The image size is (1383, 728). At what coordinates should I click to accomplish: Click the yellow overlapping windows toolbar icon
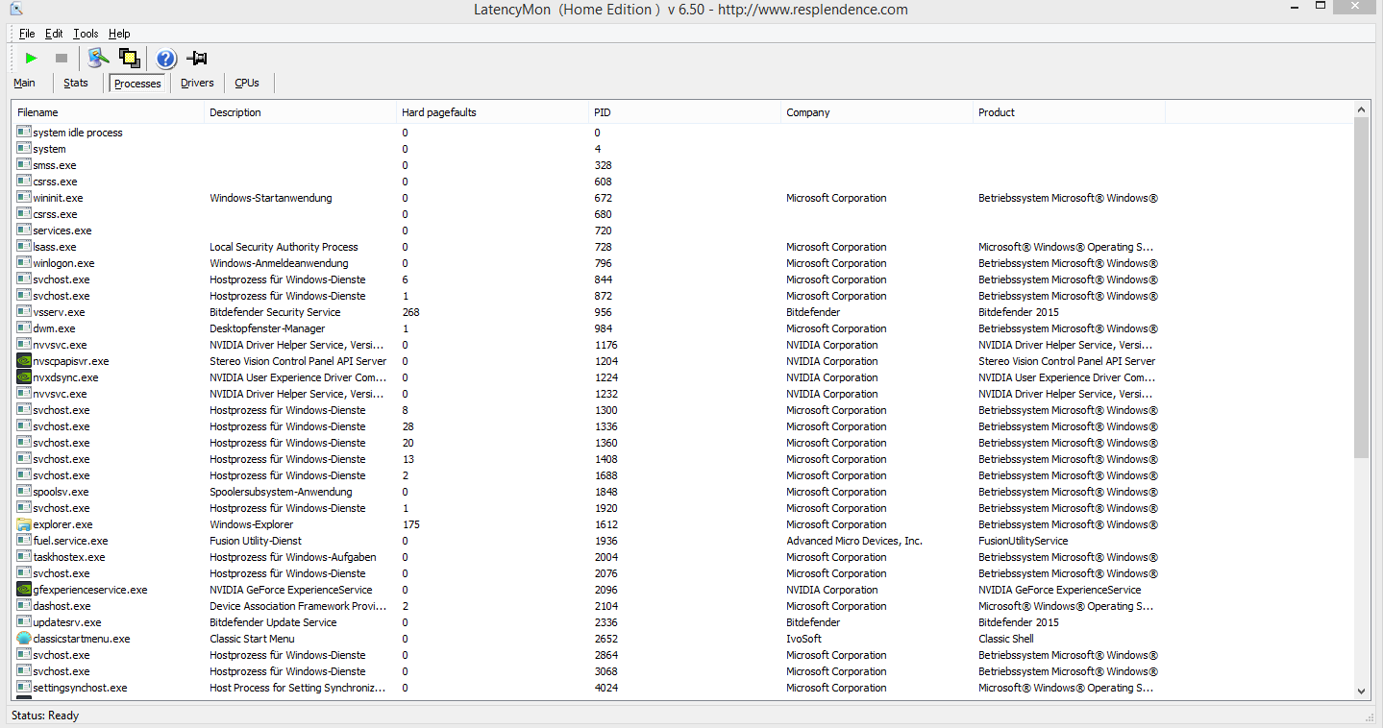pos(129,59)
